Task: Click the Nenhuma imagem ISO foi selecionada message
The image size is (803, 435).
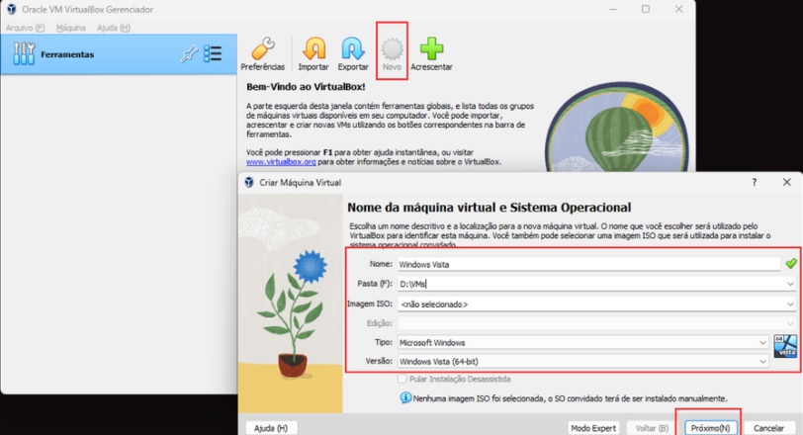Action: (570, 398)
